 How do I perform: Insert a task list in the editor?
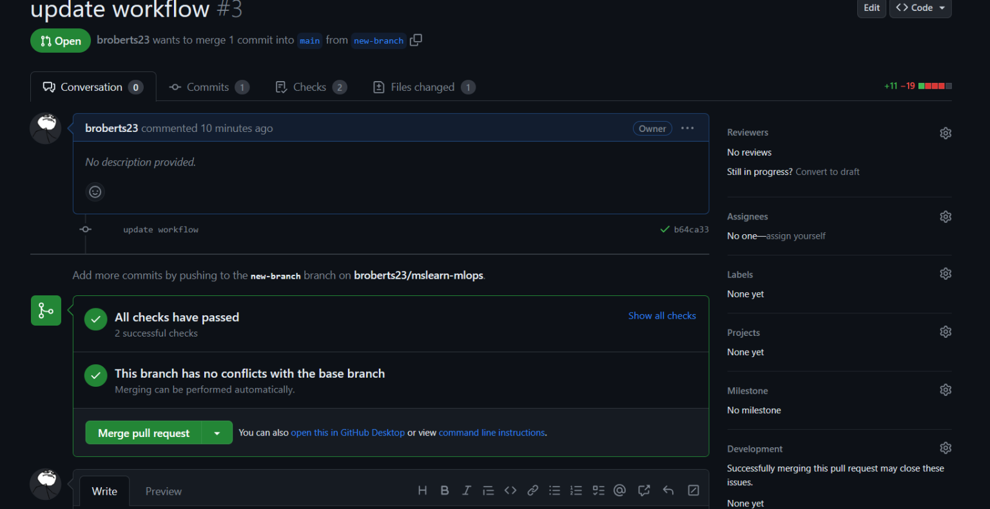(x=599, y=490)
